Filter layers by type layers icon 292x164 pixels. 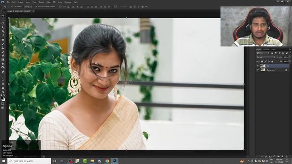280,53
